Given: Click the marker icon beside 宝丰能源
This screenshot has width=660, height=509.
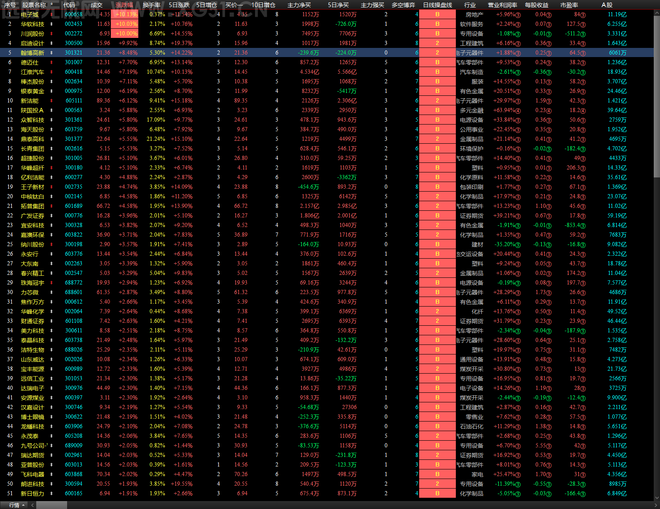Looking at the screenshot, I should [52, 369].
